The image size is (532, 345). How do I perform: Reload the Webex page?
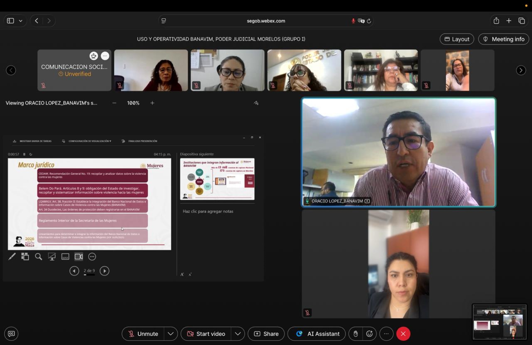tap(369, 21)
